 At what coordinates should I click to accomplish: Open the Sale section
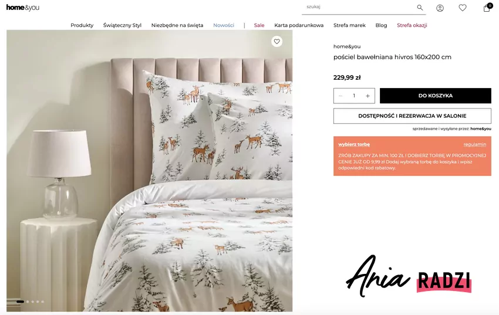[x=259, y=25]
